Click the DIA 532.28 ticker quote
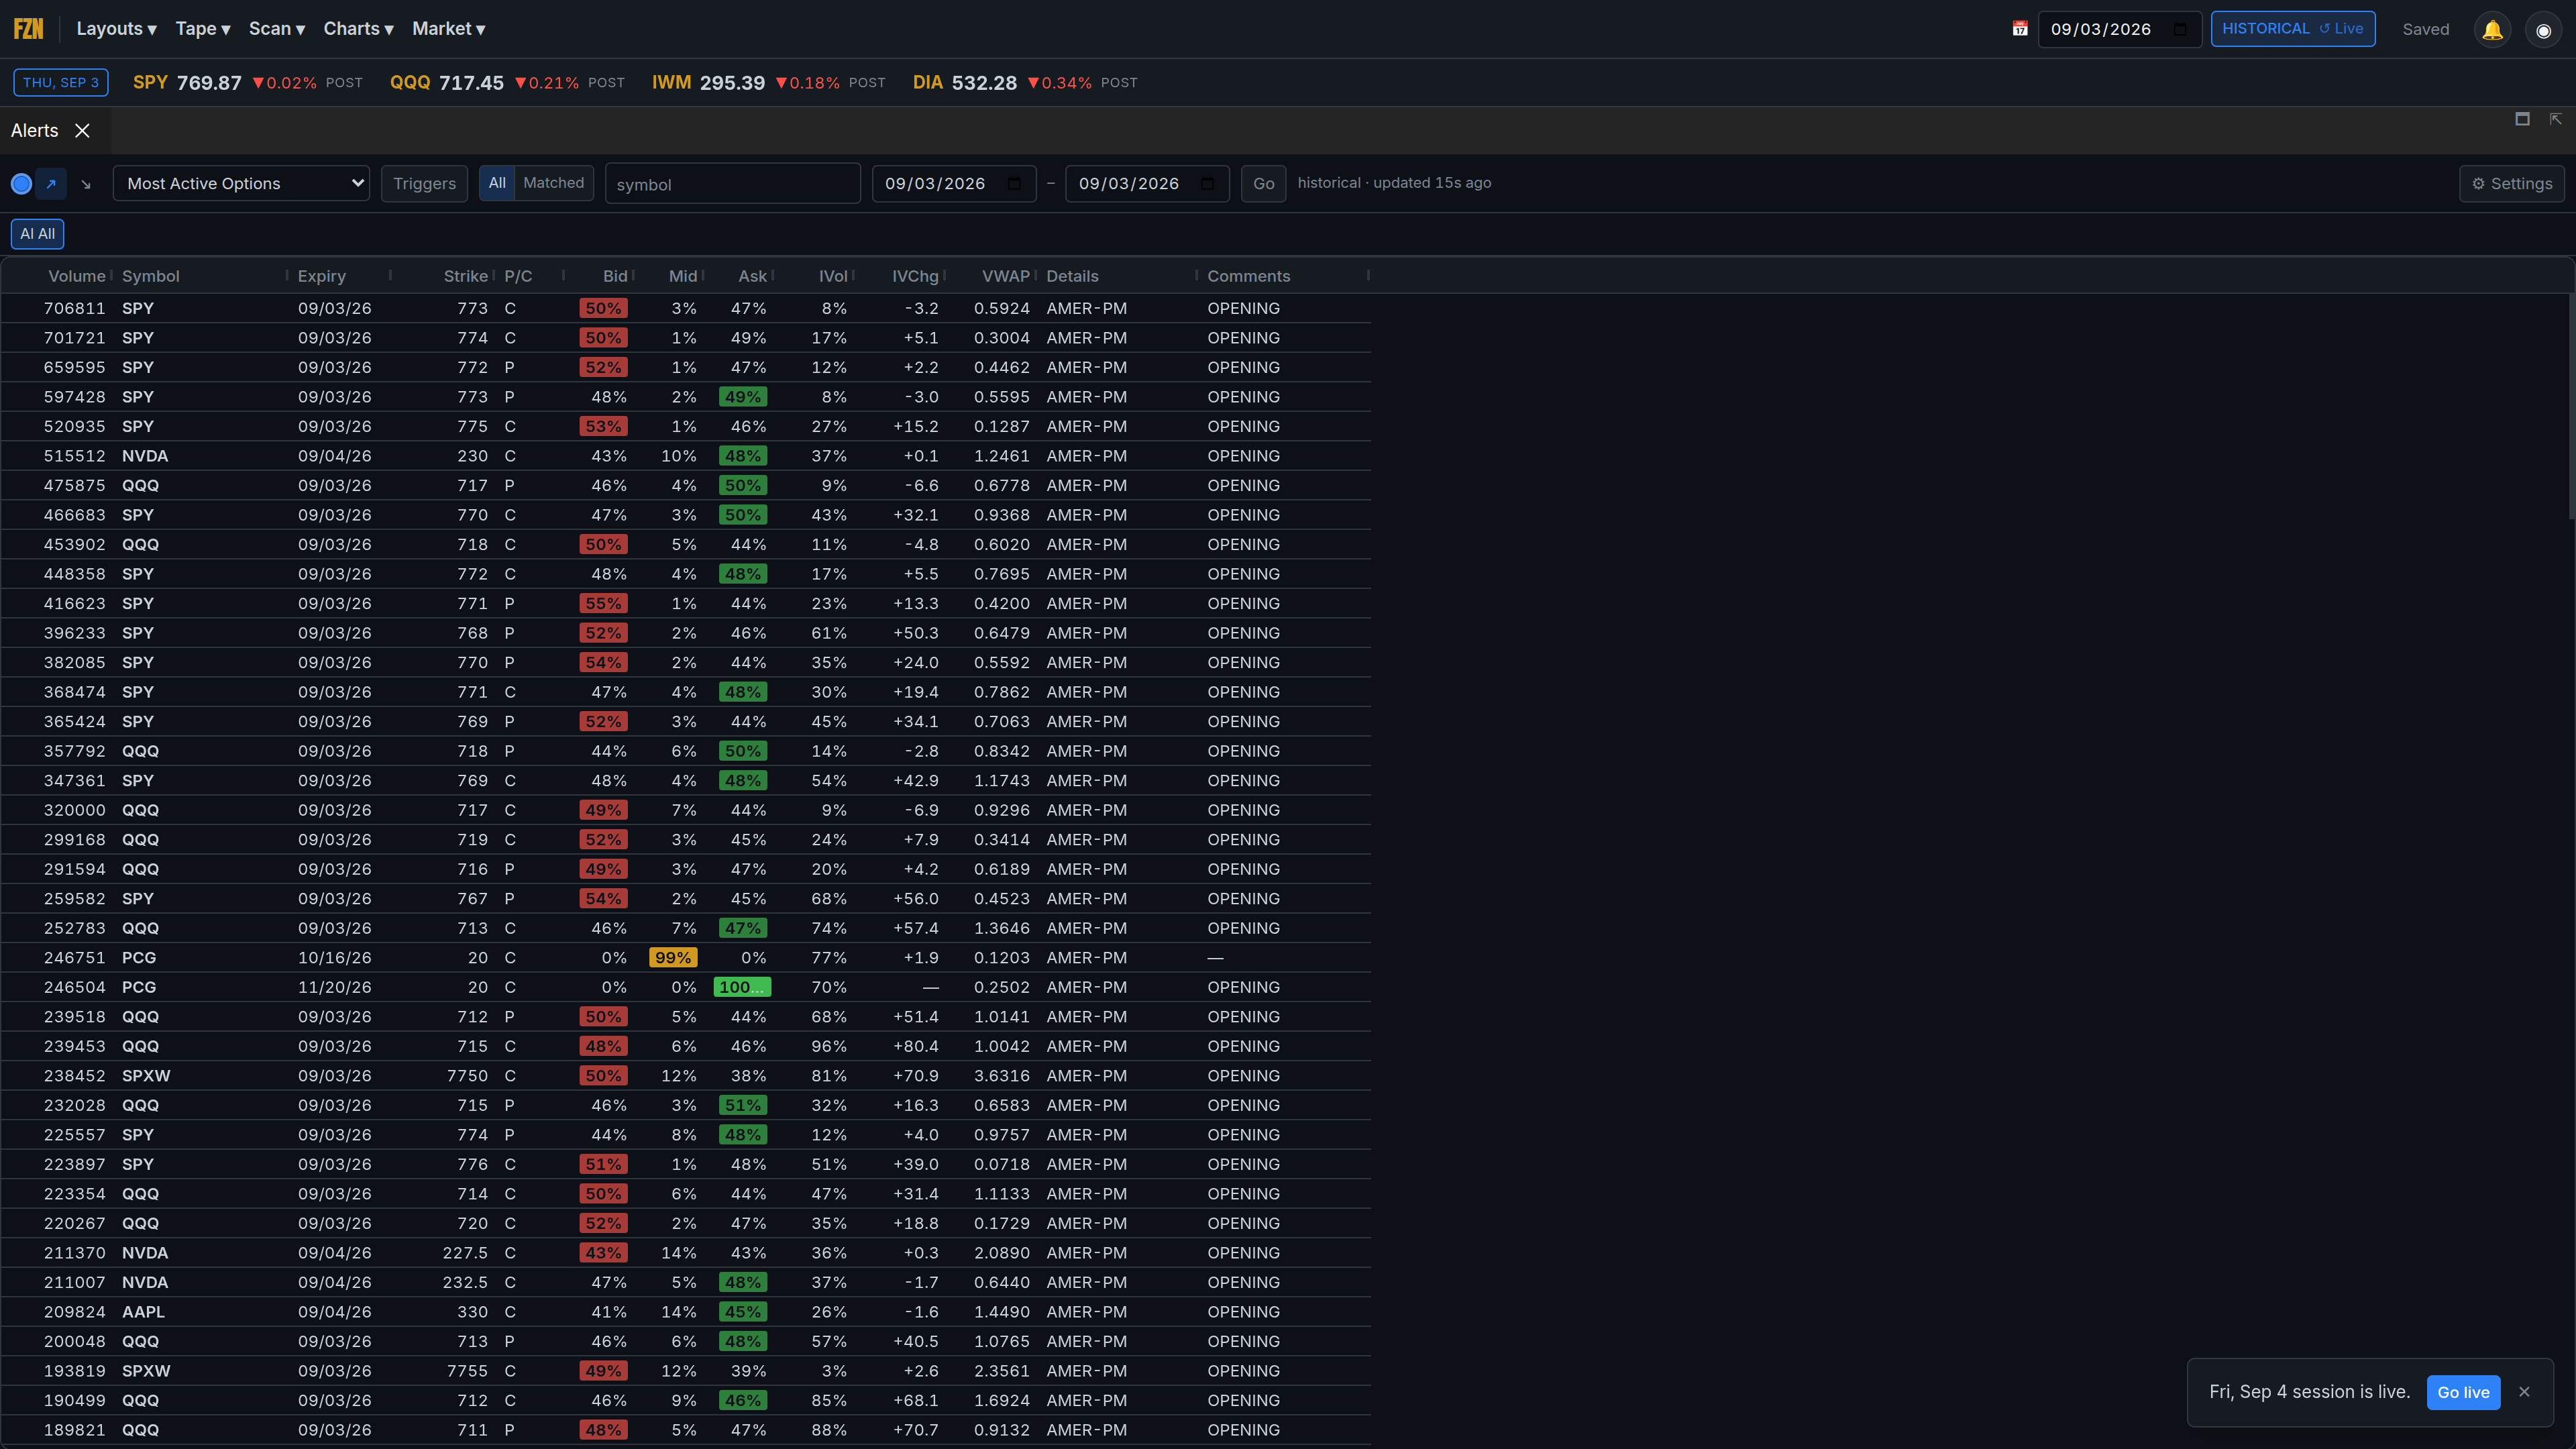This screenshot has width=2576, height=1449. 1025,83
